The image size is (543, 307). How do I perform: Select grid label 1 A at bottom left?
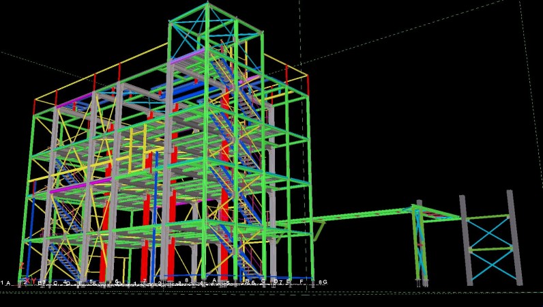(5, 282)
